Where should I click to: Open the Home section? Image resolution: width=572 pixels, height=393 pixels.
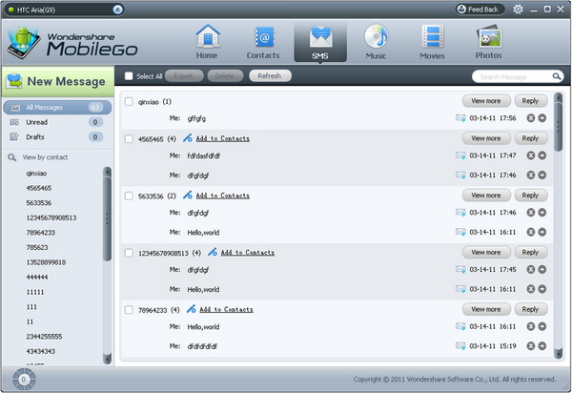point(207,42)
